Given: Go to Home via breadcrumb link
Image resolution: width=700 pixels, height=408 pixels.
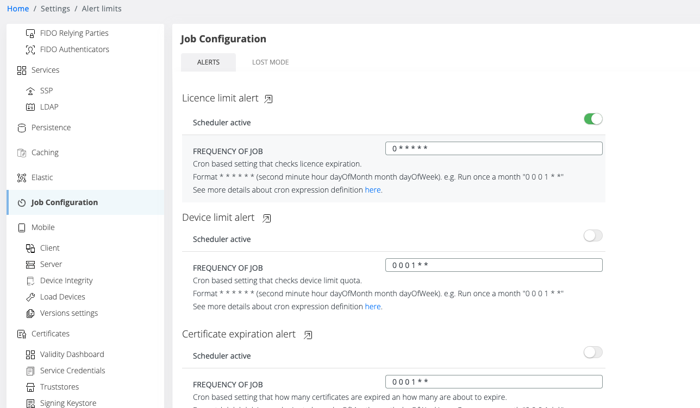Looking at the screenshot, I should tap(18, 9).
